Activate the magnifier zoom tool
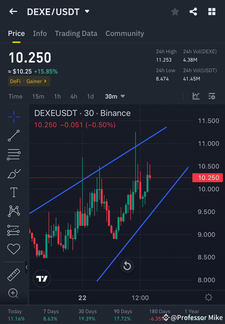This screenshot has height=324, width=225. point(14,293)
